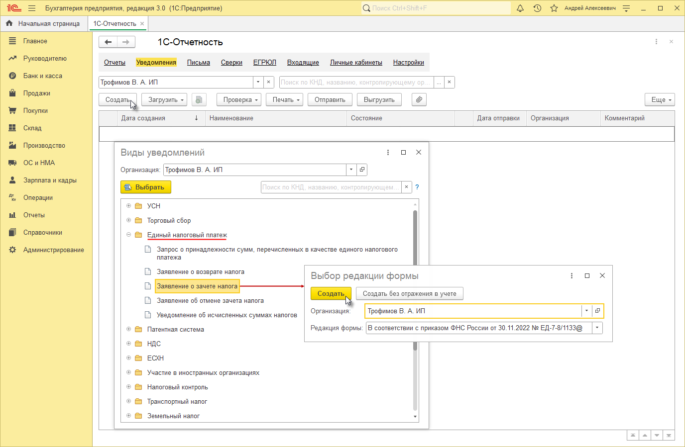Open help question mark in Виды уведомлений
The width and height of the screenshot is (685, 447).
pos(417,187)
